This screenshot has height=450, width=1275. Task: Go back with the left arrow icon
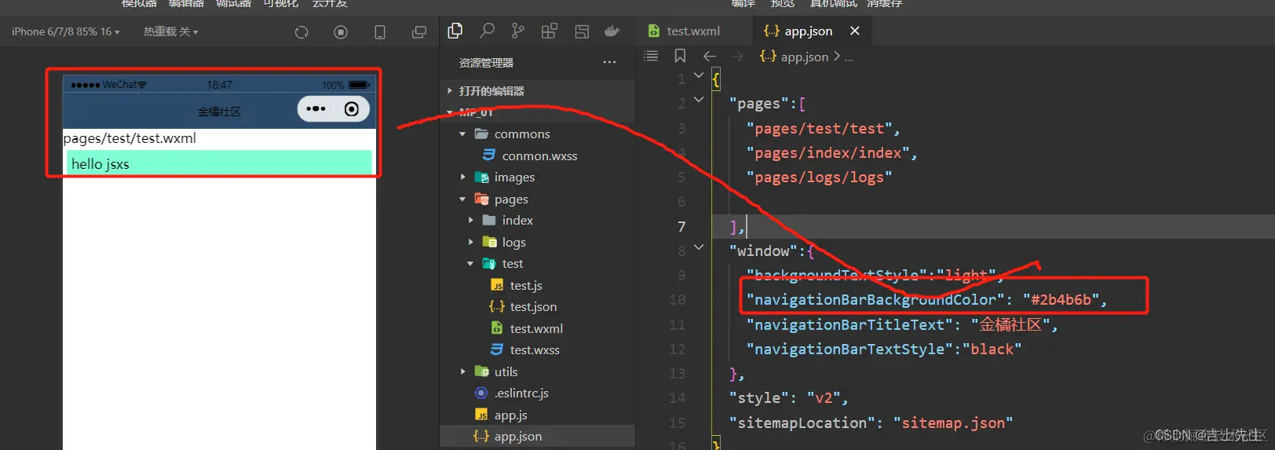(710, 56)
